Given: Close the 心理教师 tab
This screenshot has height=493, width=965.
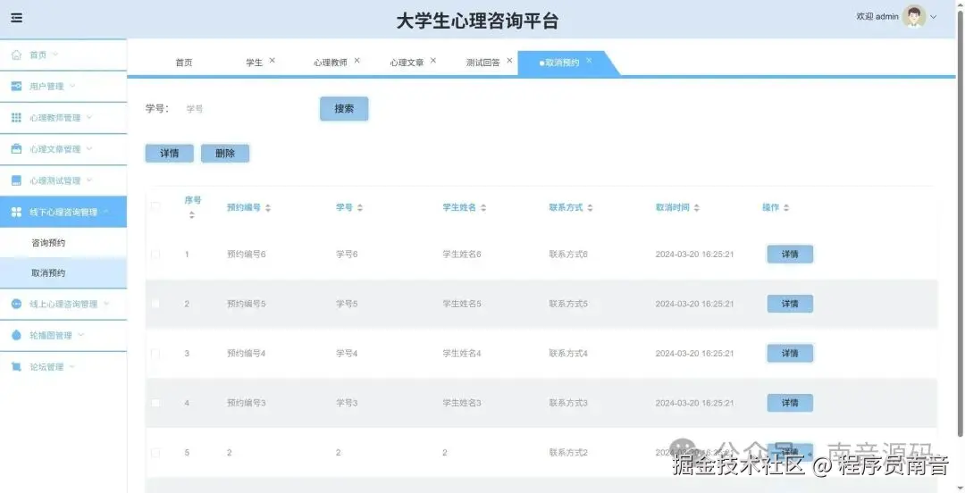Looking at the screenshot, I should pyautogui.click(x=357, y=61).
